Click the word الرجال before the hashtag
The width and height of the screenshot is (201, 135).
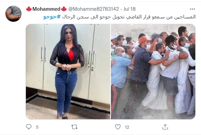click(69, 17)
